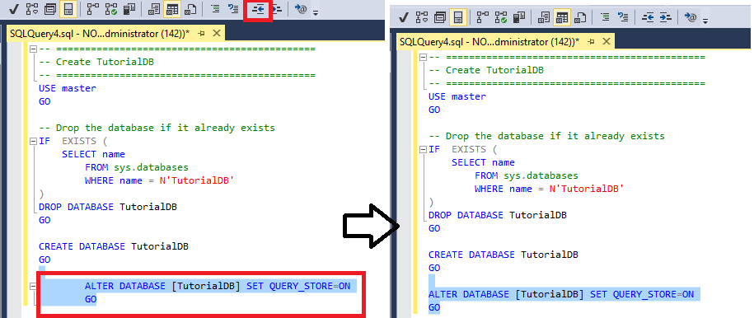Click Uncomment Selected Lines icon in left window
The width and height of the screenshot is (754, 318).
coord(234,9)
